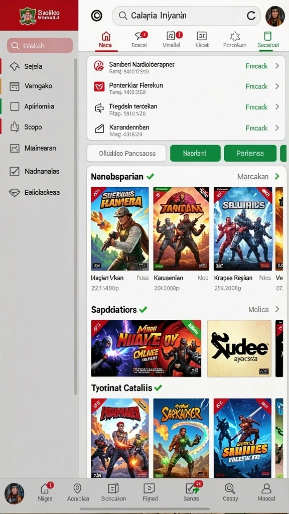Expand the Sanberi Nardioioerapner row chevron
The width and height of the screenshot is (289, 514).
277,66
